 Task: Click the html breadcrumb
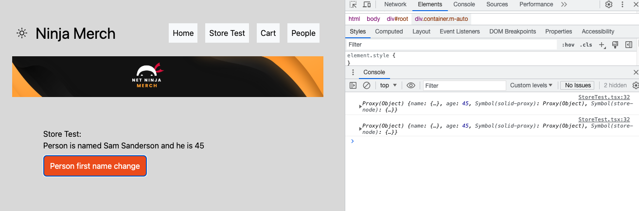[x=355, y=19]
